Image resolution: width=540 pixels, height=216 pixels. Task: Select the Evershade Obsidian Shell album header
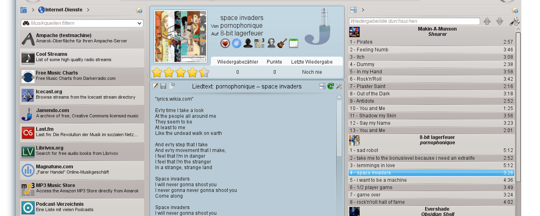point(432,211)
